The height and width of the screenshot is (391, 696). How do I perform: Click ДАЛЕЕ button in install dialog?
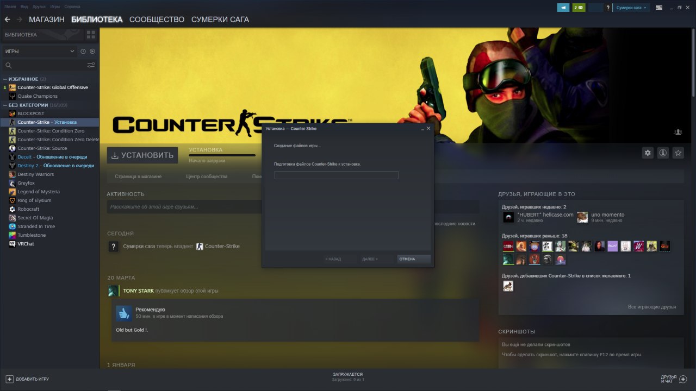pyautogui.click(x=377, y=259)
